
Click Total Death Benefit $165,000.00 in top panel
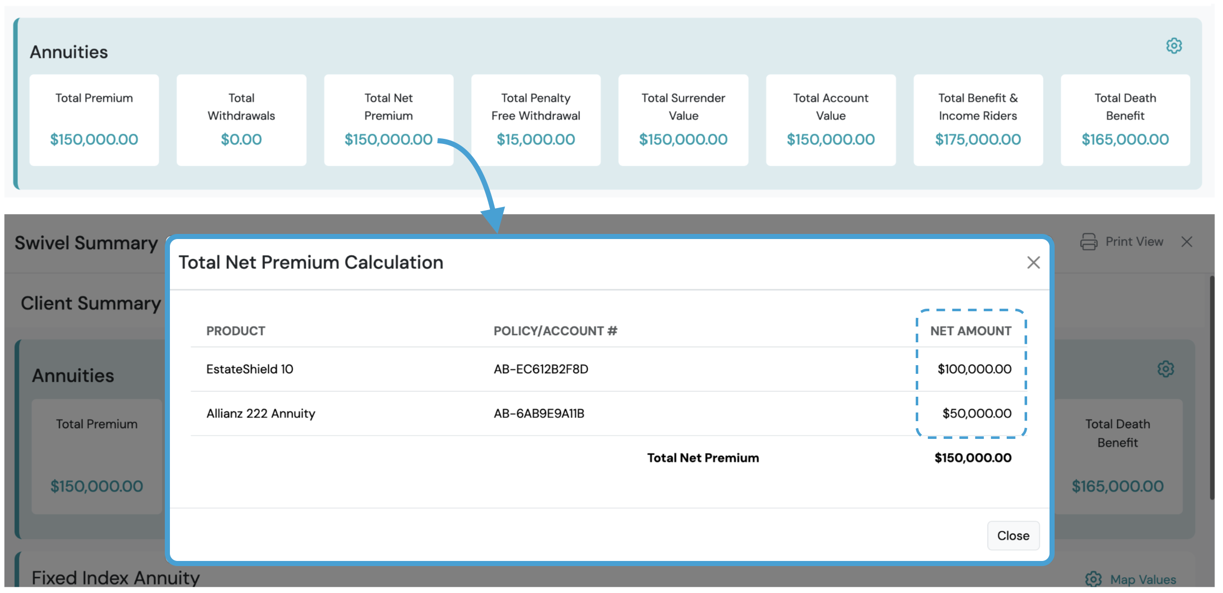coord(1125,139)
